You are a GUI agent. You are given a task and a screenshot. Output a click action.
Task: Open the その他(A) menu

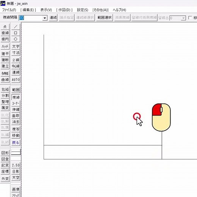pyautogui.click(x=100, y=10)
